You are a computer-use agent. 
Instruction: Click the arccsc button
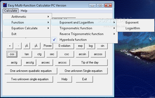pyautogui.click(x=62, y=62)
